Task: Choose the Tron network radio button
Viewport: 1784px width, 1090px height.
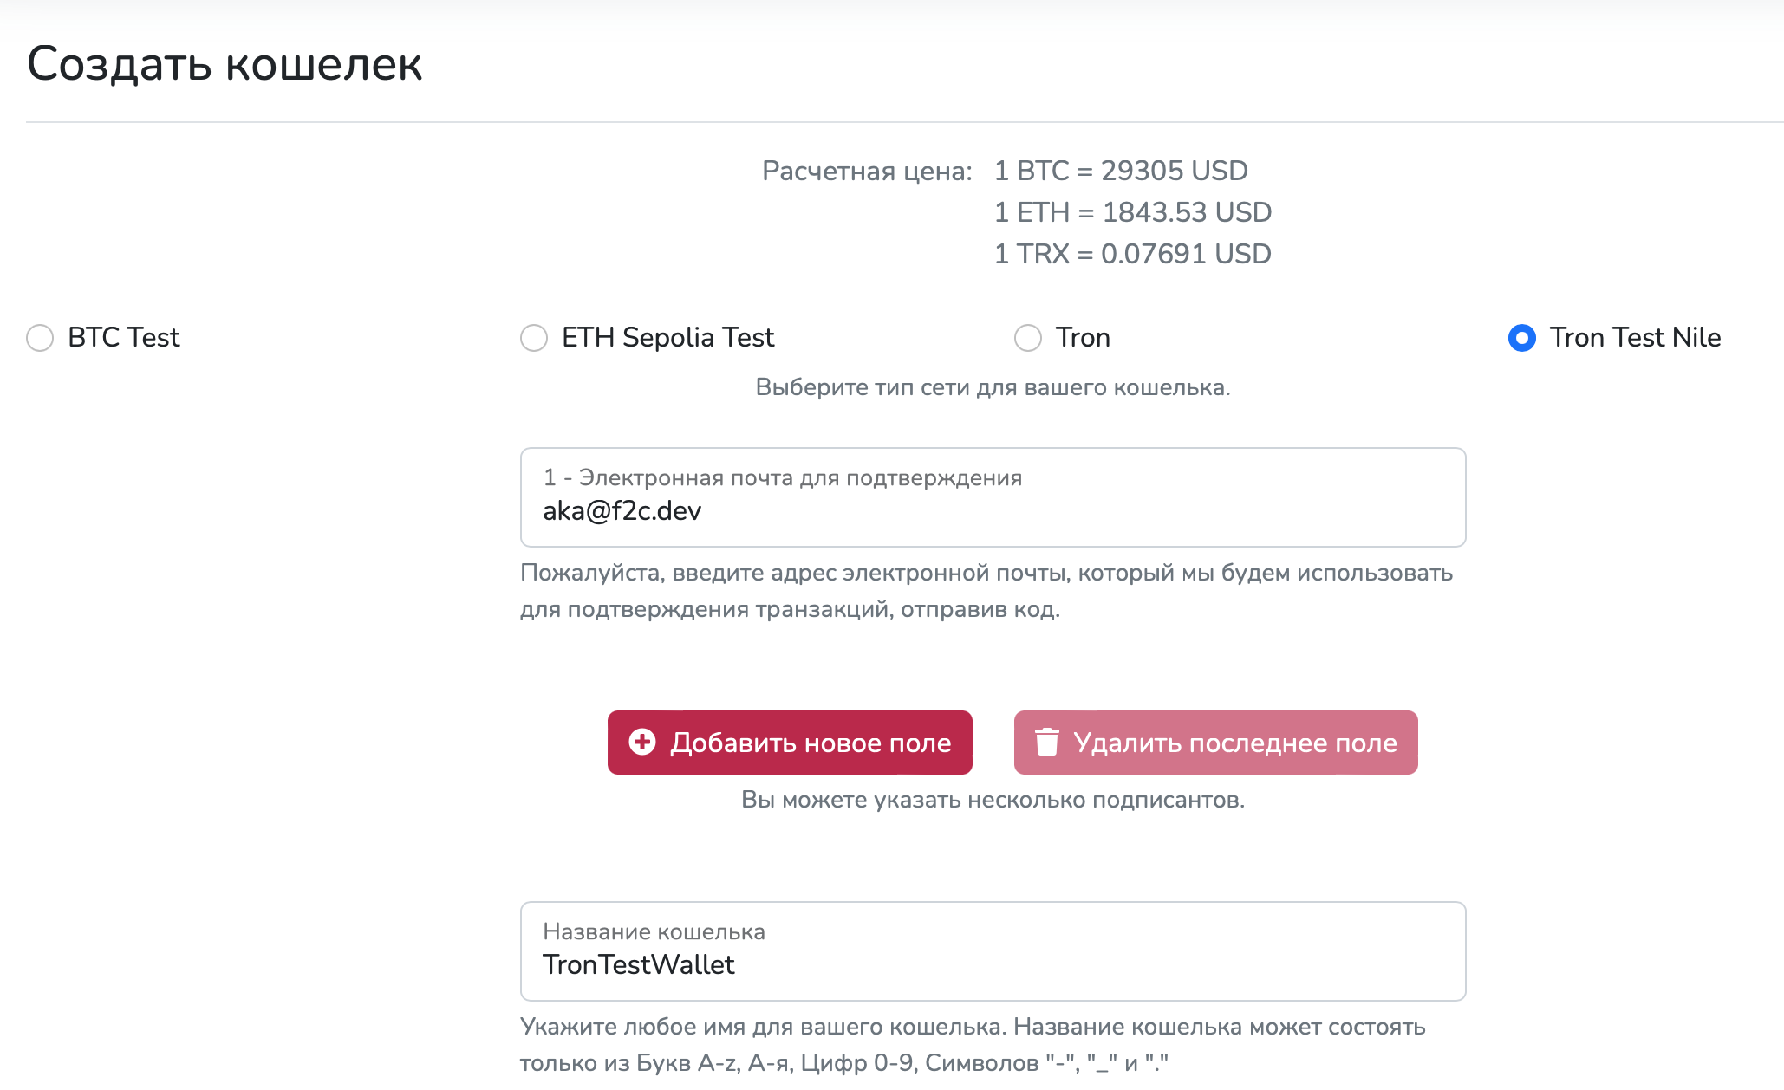Action: pos(1028,338)
